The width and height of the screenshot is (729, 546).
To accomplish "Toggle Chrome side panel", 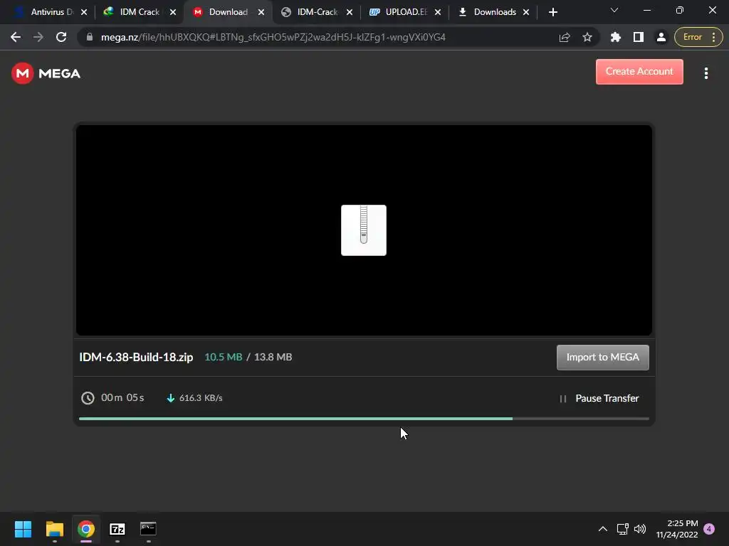I will coord(639,37).
